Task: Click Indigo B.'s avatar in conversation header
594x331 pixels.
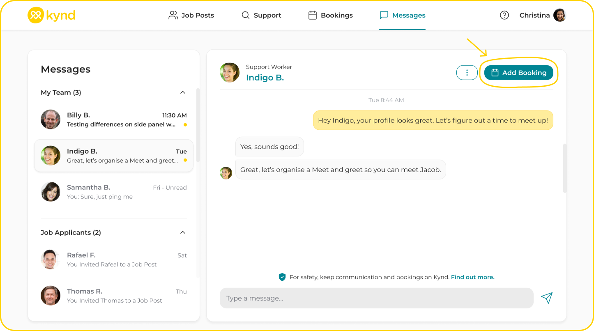Action: (230, 73)
